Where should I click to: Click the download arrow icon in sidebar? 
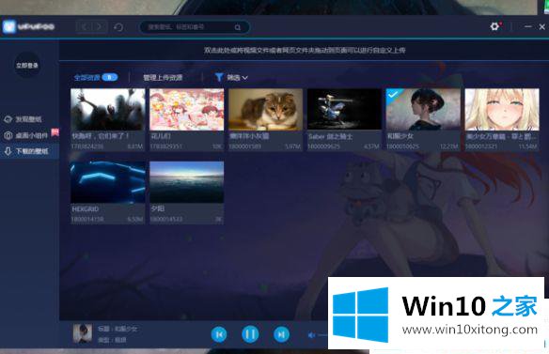coord(8,151)
